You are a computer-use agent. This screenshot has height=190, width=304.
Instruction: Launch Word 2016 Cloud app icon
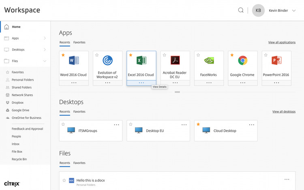click(74, 60)
